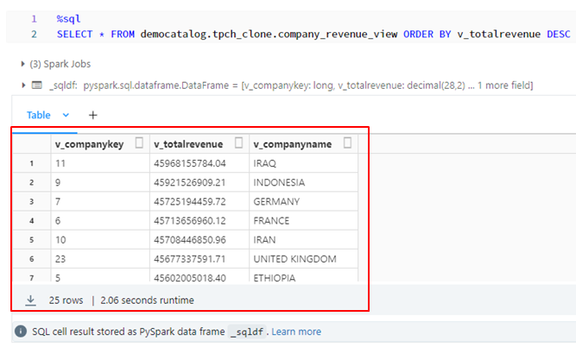Expand the _sqldf DataFrame schema
Screen dimensions: 576x348
(x=22, y=85)
